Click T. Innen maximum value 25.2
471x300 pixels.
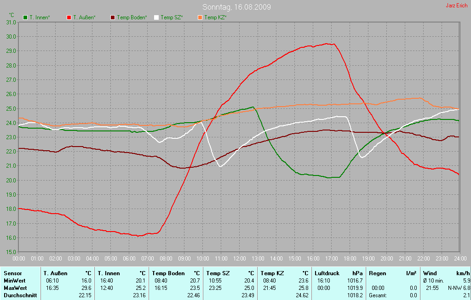141,288
